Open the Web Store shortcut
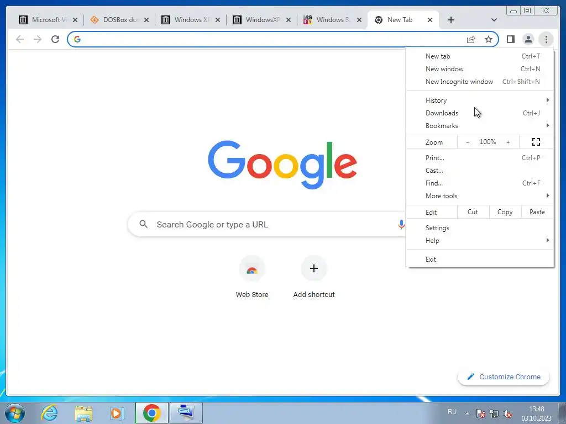 252,277
